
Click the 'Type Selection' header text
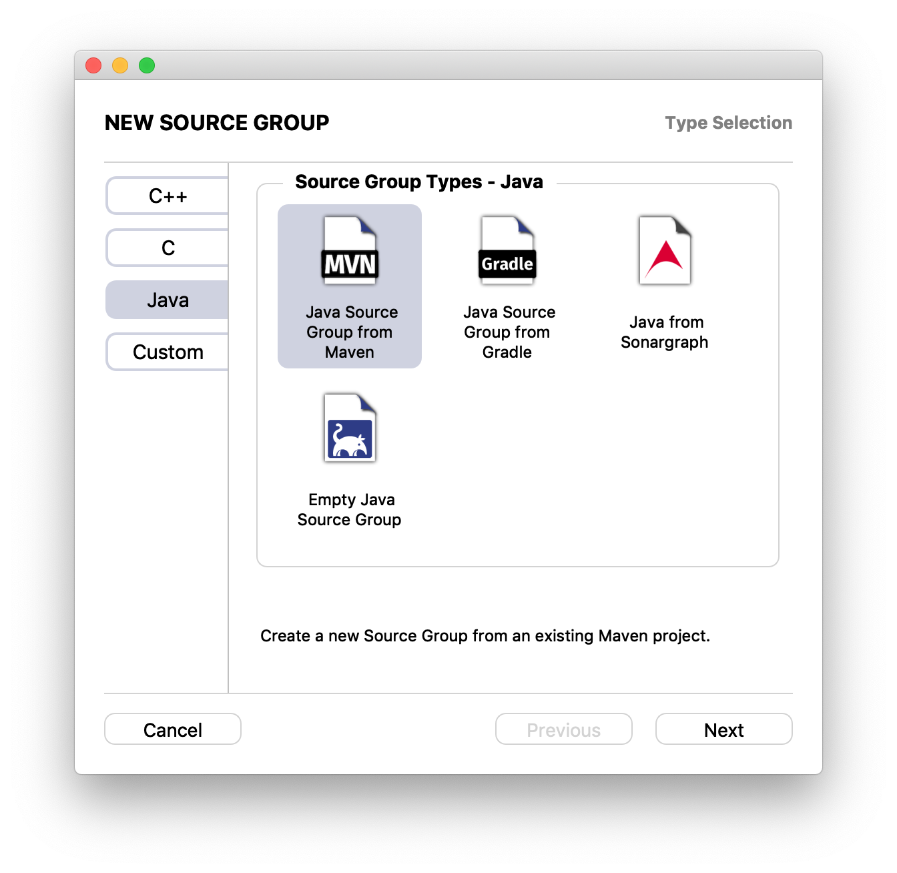click(729, 123)
